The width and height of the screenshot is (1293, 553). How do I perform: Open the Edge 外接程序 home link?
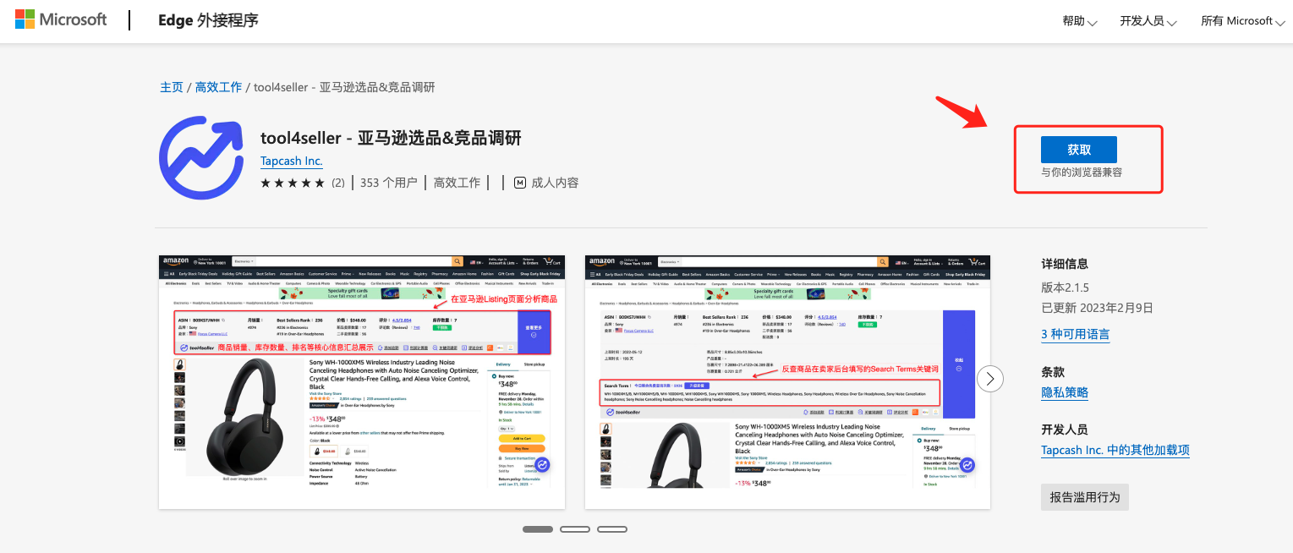pyautogui.click(x=208, y=20)
